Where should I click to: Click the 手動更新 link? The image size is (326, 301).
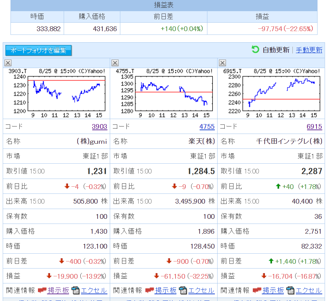[309, 50]
